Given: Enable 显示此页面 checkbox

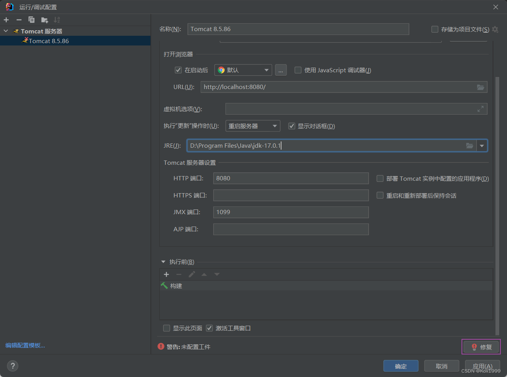Looking at the screenshot, I should [x=166, y=328].
